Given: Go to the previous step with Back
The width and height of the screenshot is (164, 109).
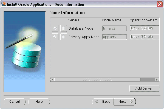Looking at the screenshot, I should [x=103, y=102].
